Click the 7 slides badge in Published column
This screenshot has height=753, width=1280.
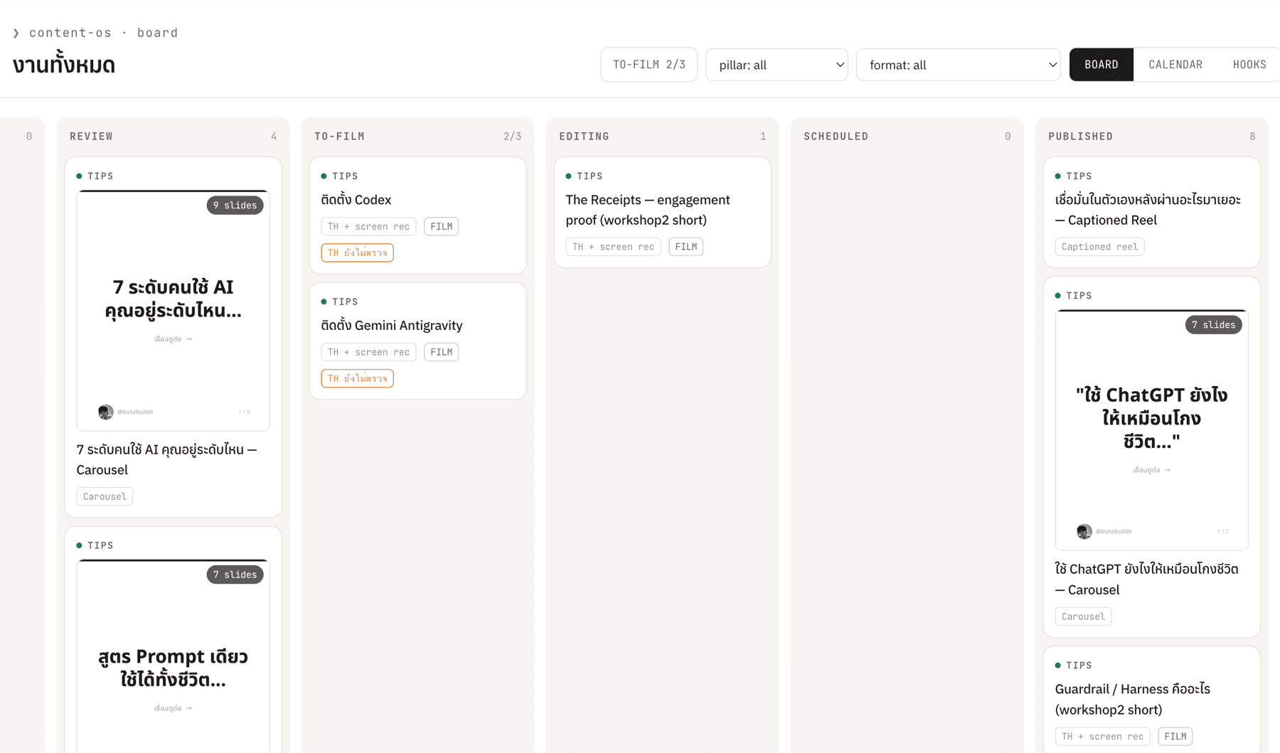pyautogui.click(x=1213, y=325)
